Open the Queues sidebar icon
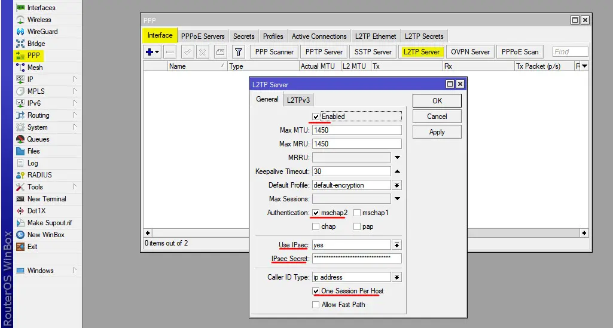The width and height of the screenshot is (613, 328). pos(20,139)
